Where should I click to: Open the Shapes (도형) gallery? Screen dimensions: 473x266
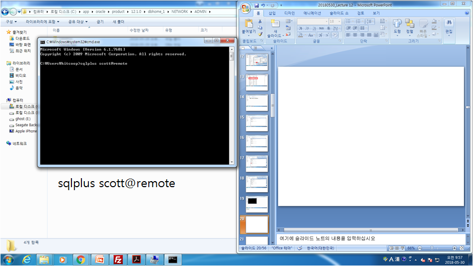coord(397,27)
